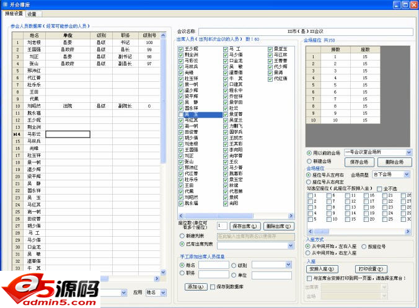
Task: Uncheck attendee 马江林 in the attendance list
Action: point(270,55)
